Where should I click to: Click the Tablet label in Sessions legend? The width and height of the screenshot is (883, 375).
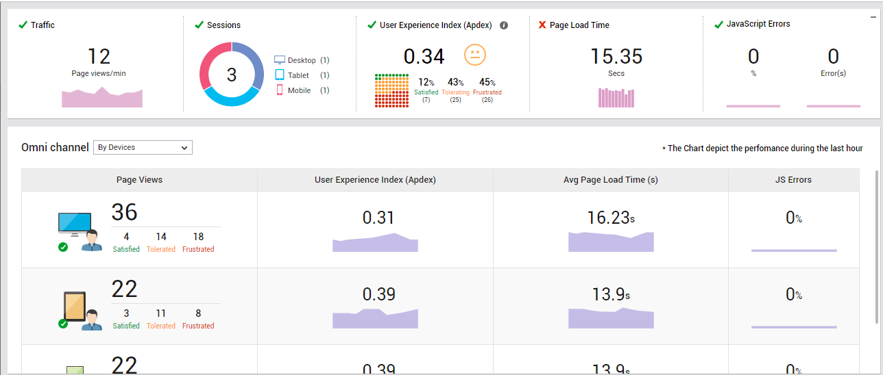tap(298, 75)
